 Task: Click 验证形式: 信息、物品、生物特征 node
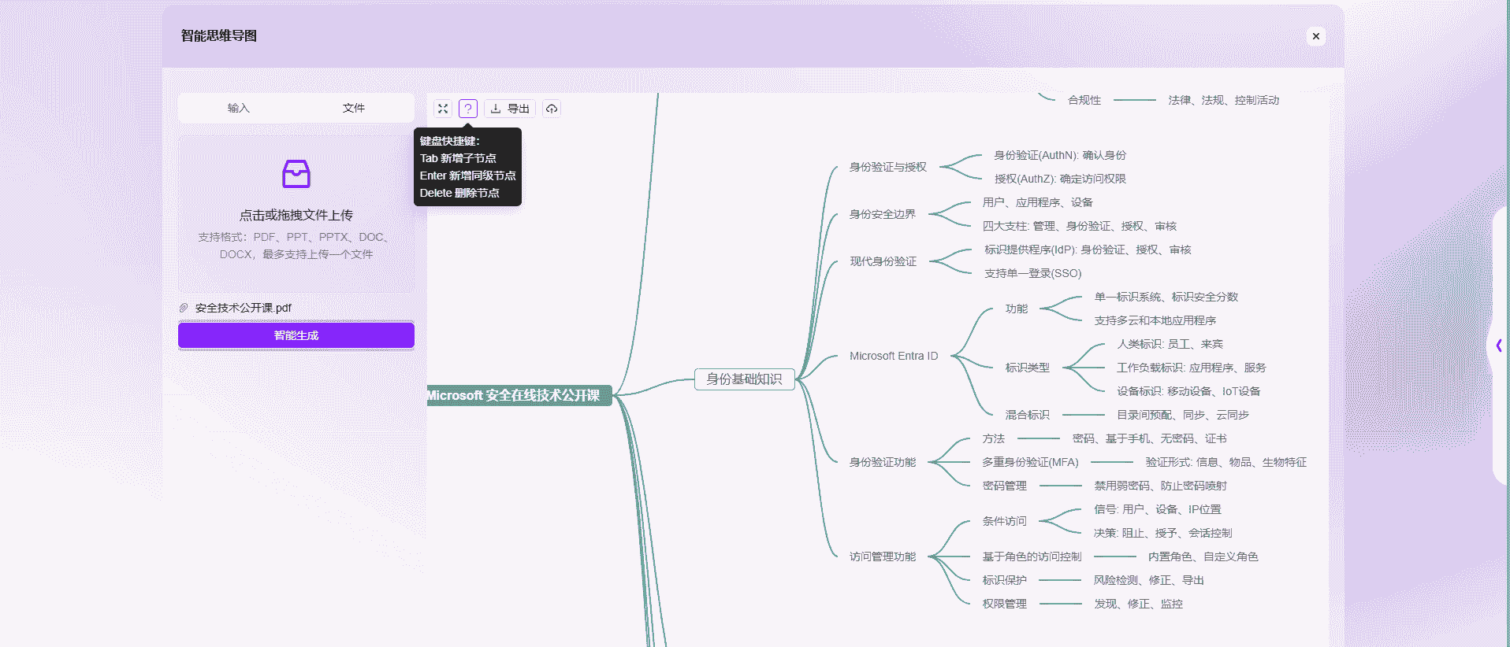(x=1225, y=462)
